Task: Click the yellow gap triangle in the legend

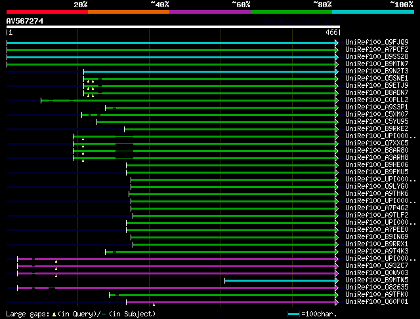Action: (54, 314)
